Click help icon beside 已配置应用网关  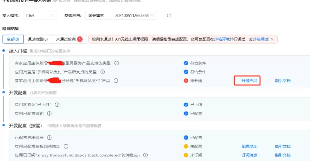point(49,137)
